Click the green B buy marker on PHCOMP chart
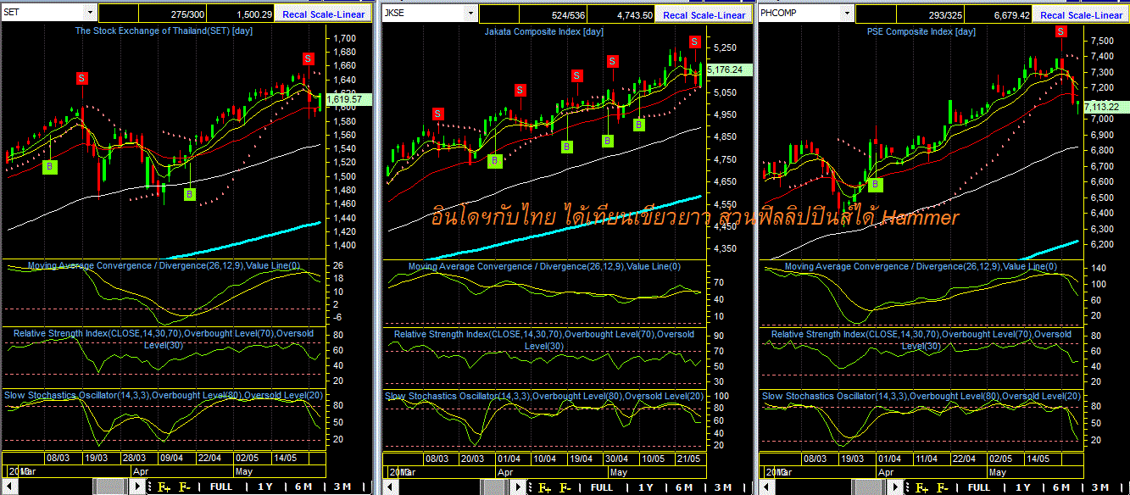Viewport: 1130px width, 495px height. pyautogui.click(x=876, y=184)
